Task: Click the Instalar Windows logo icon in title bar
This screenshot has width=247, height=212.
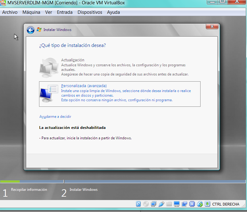Action: point(39,30)
